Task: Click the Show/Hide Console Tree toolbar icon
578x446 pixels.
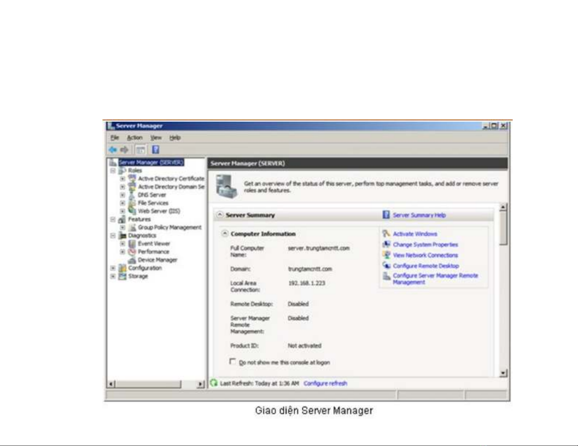Action: (x=140, y=150)
